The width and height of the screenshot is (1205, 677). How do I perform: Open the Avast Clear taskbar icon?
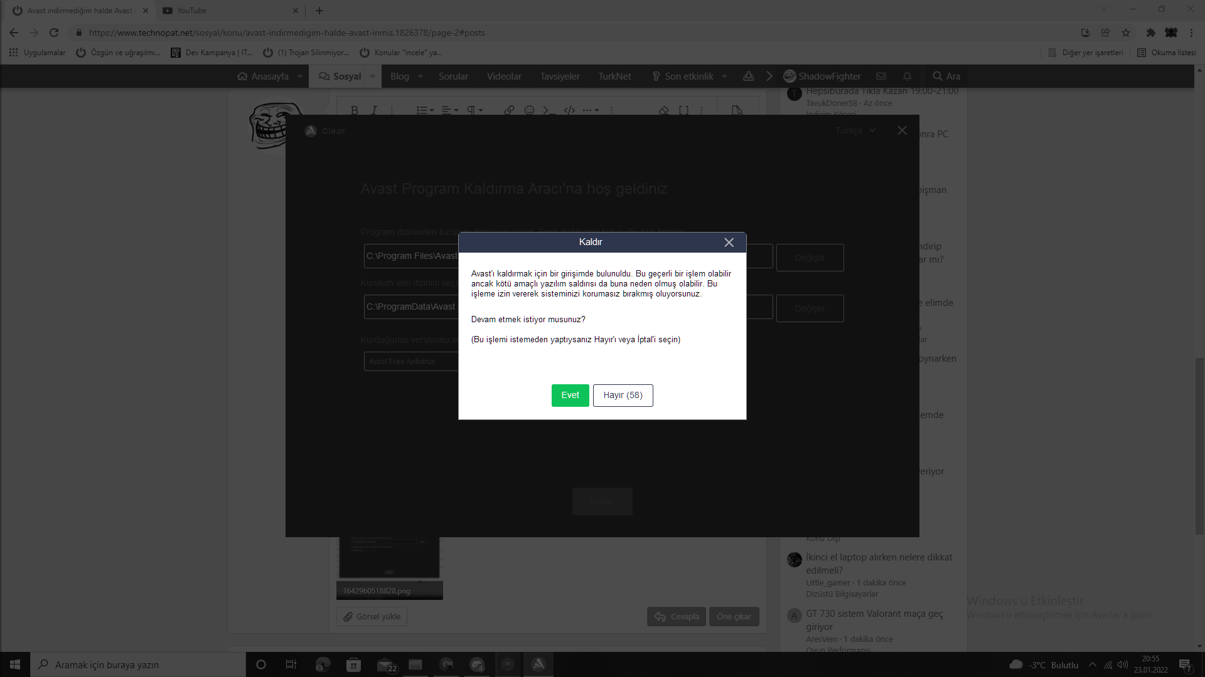(538, 664)
